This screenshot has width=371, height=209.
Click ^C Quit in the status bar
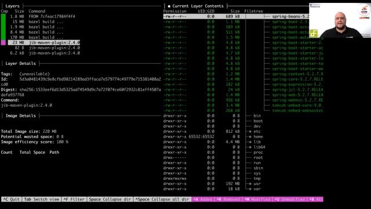click(x=11, y=199)
